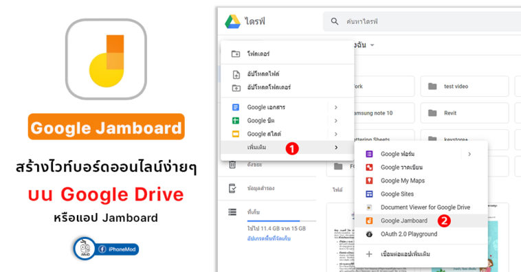Click the storage usage progress bar
The width and height of the screenshot is (521, 272).
pos(281,221)
